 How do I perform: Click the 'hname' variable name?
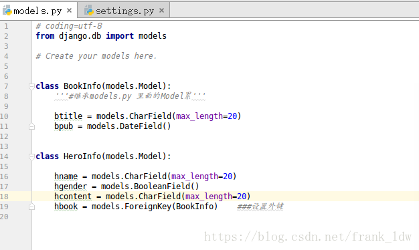click(66, 176)
